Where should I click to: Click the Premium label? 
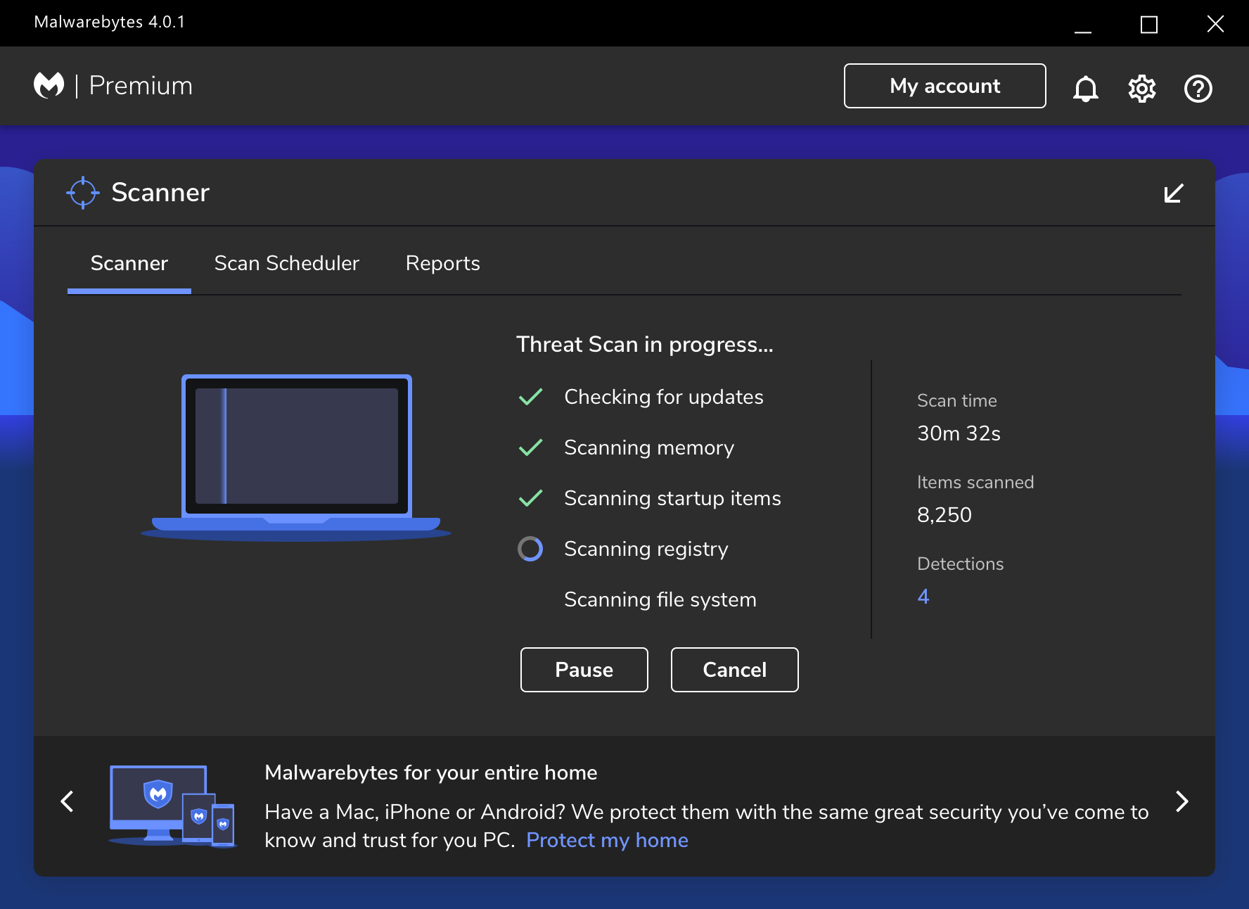pos(141,85)
